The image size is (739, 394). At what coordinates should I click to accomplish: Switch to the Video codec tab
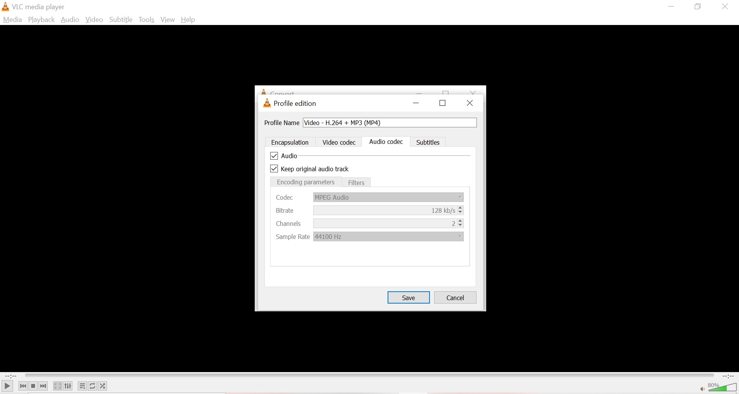pos(339,142)
